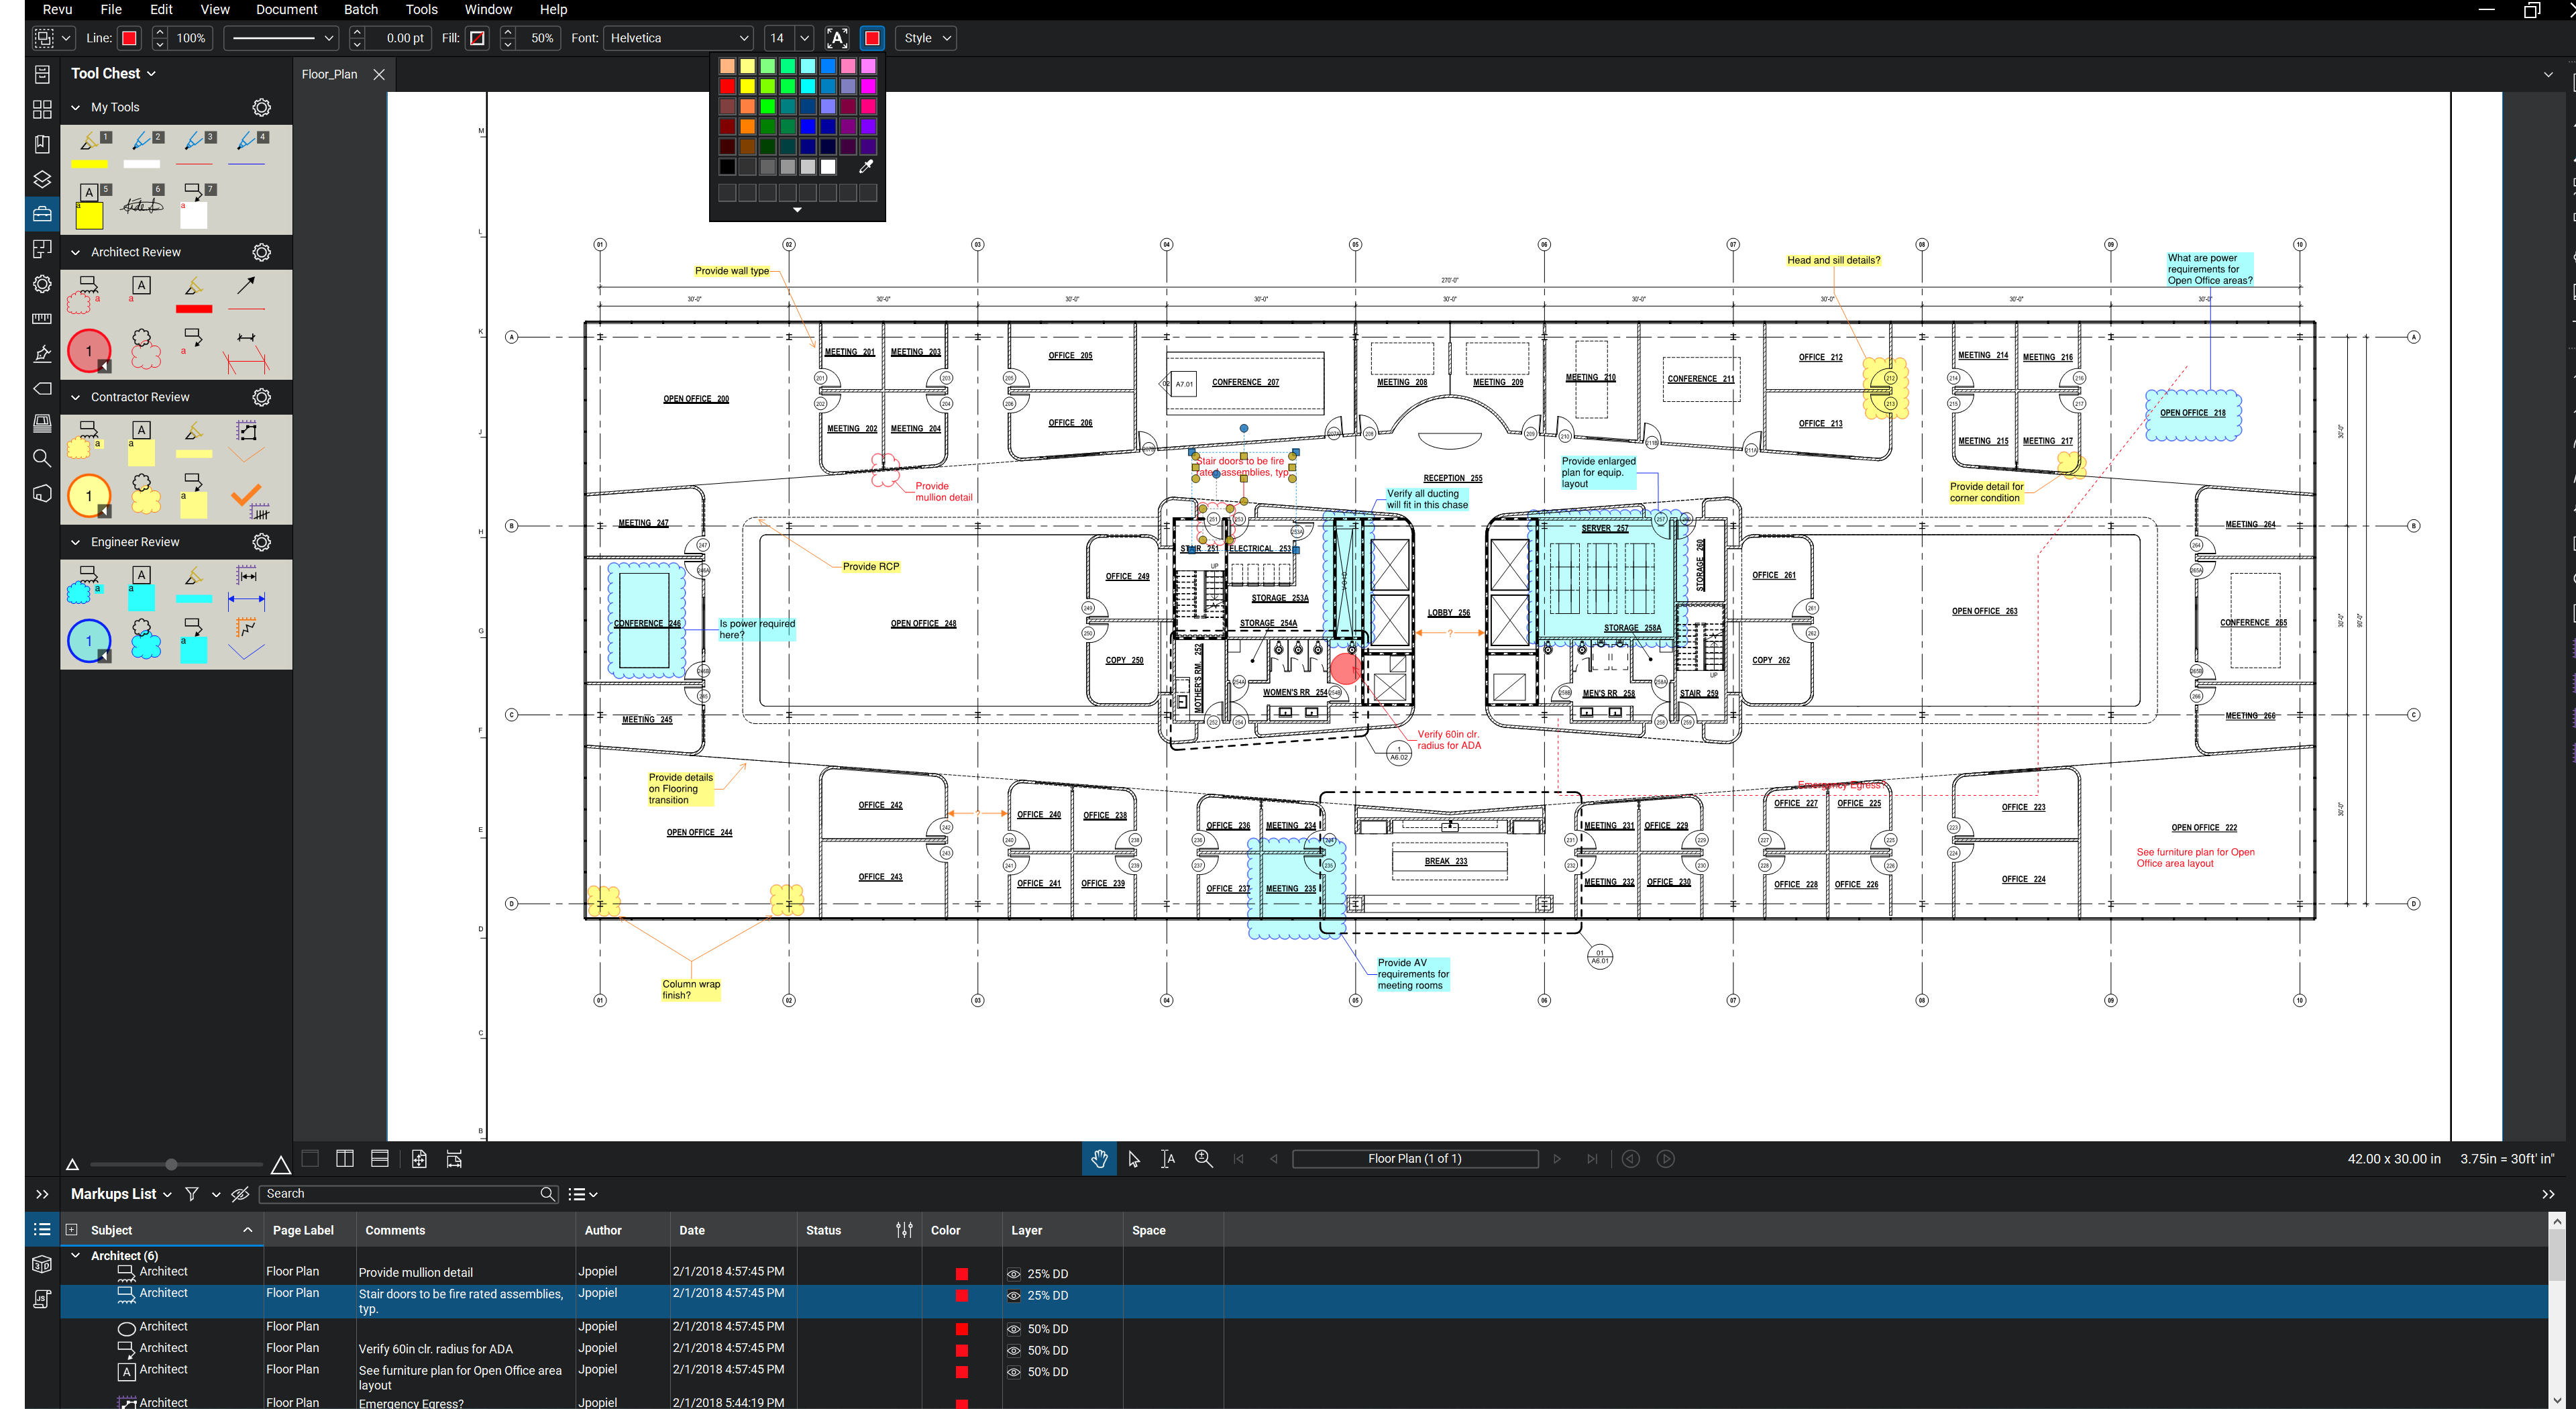Open the Layers panel icon
Image resolution: width=2576 pixels, height=1409 pixels.
[x=42, y=179]
